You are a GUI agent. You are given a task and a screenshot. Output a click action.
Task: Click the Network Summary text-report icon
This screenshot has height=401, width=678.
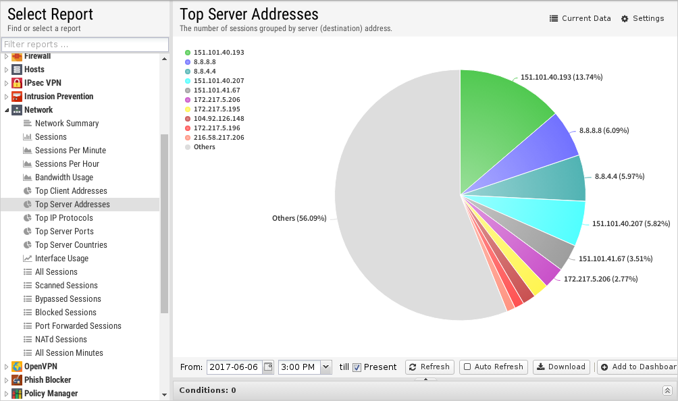[x=27, y=124]
